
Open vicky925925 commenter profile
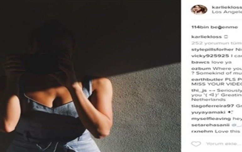[210, 56]
